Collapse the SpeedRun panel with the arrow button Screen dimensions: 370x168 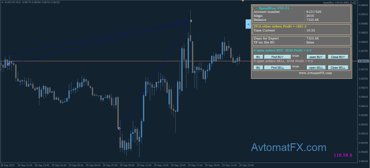click(248, 24)
